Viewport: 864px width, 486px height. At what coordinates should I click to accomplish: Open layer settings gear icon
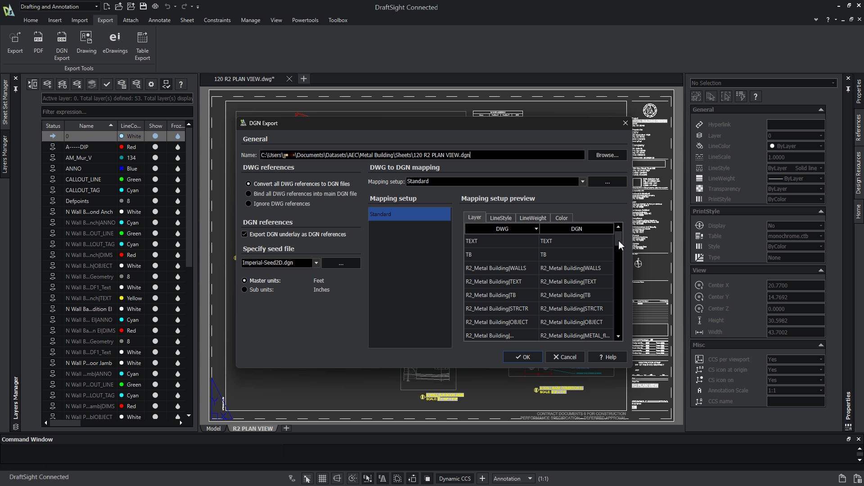[151, 84]
